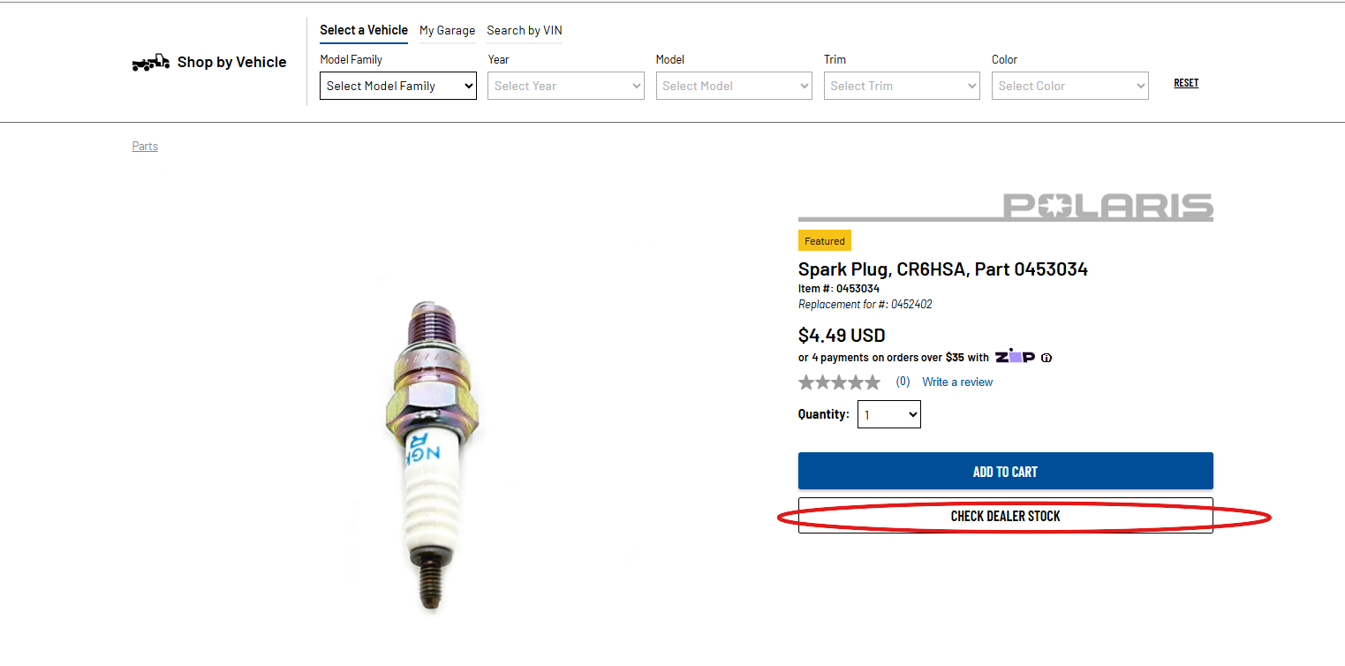Expand the Model Family dropdown

pos(398,86)
